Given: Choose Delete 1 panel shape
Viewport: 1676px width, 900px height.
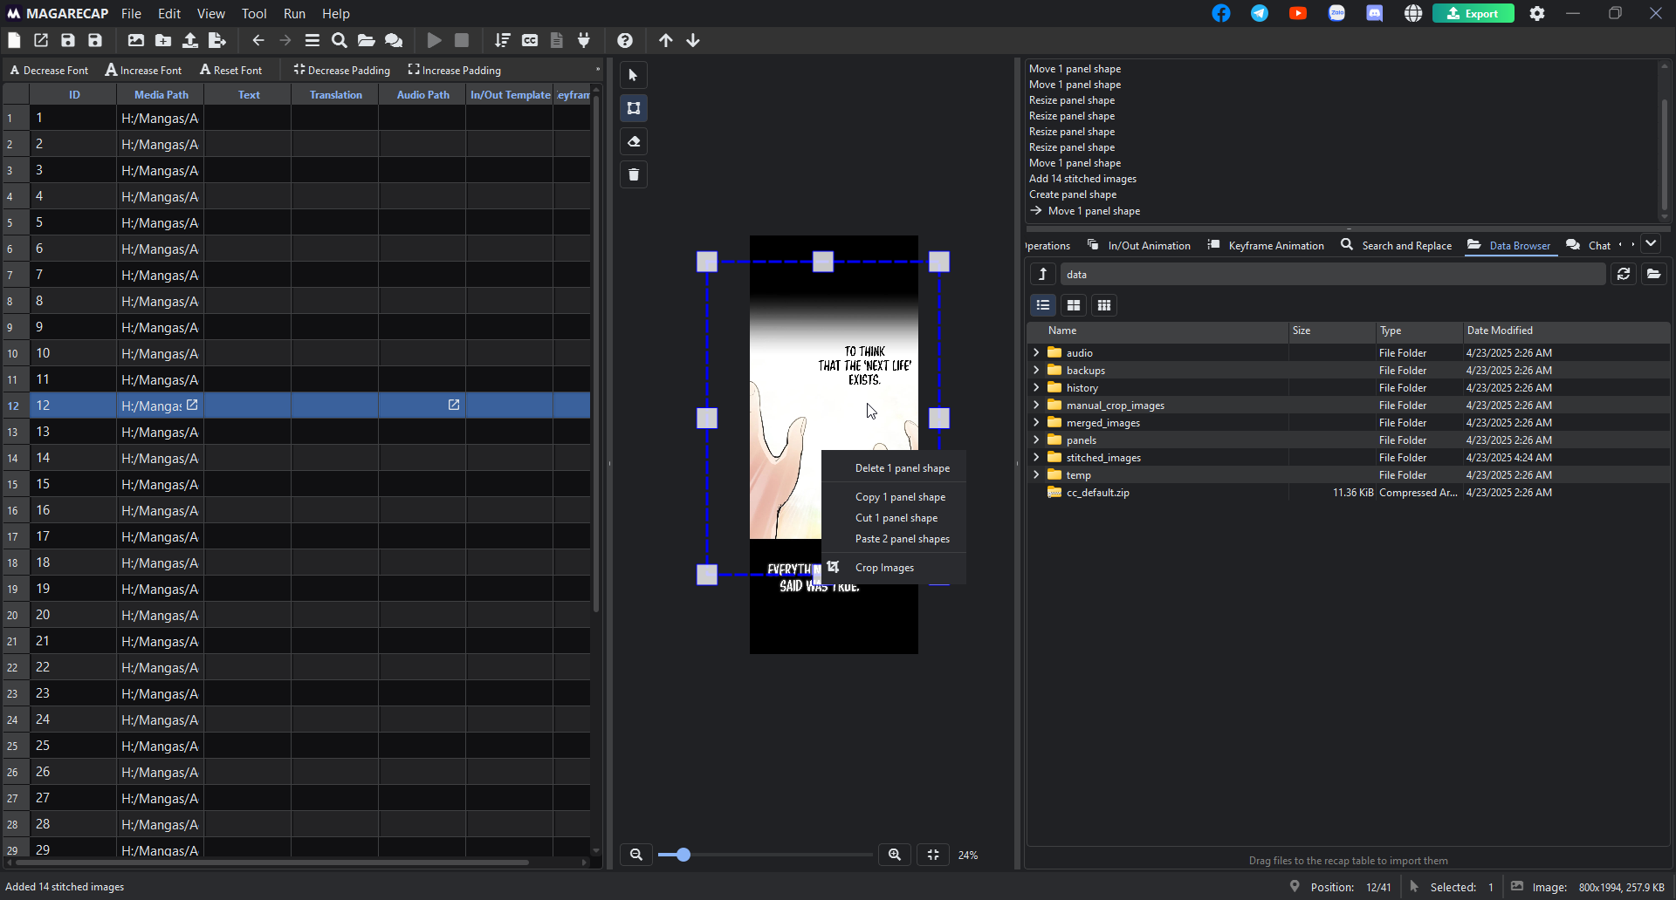Looking at the screenshot, I should click(x=894, y=468).
